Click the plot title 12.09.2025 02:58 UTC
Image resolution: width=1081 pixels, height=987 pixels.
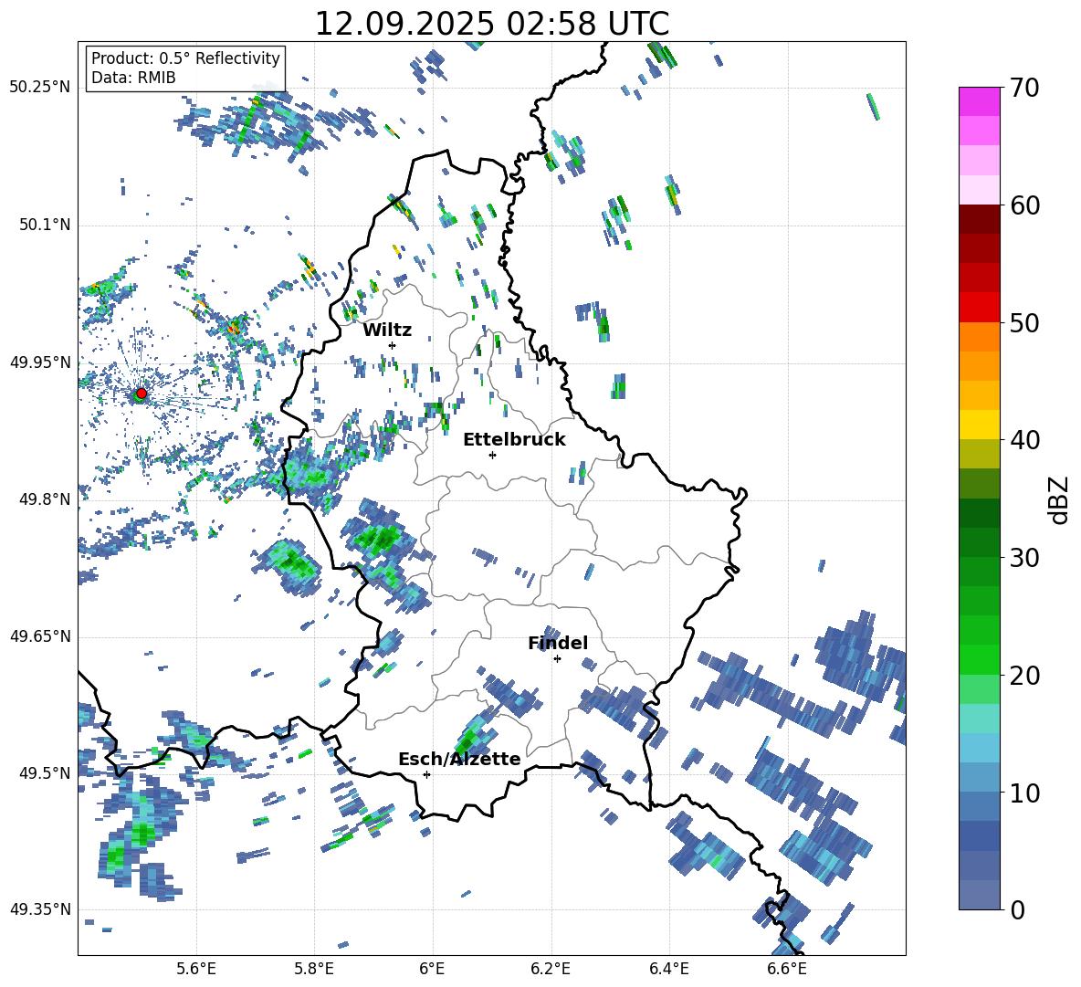coord(492,24)
